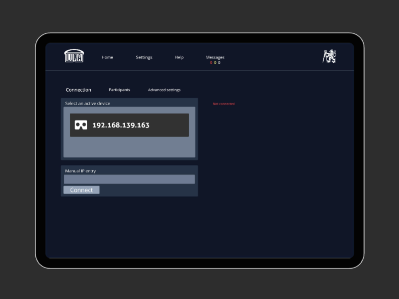
Task: Open the Help menu
Action: (179, 57)
